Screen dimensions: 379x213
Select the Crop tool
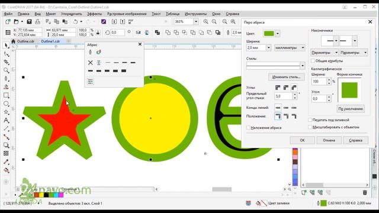tap(6, 62)
